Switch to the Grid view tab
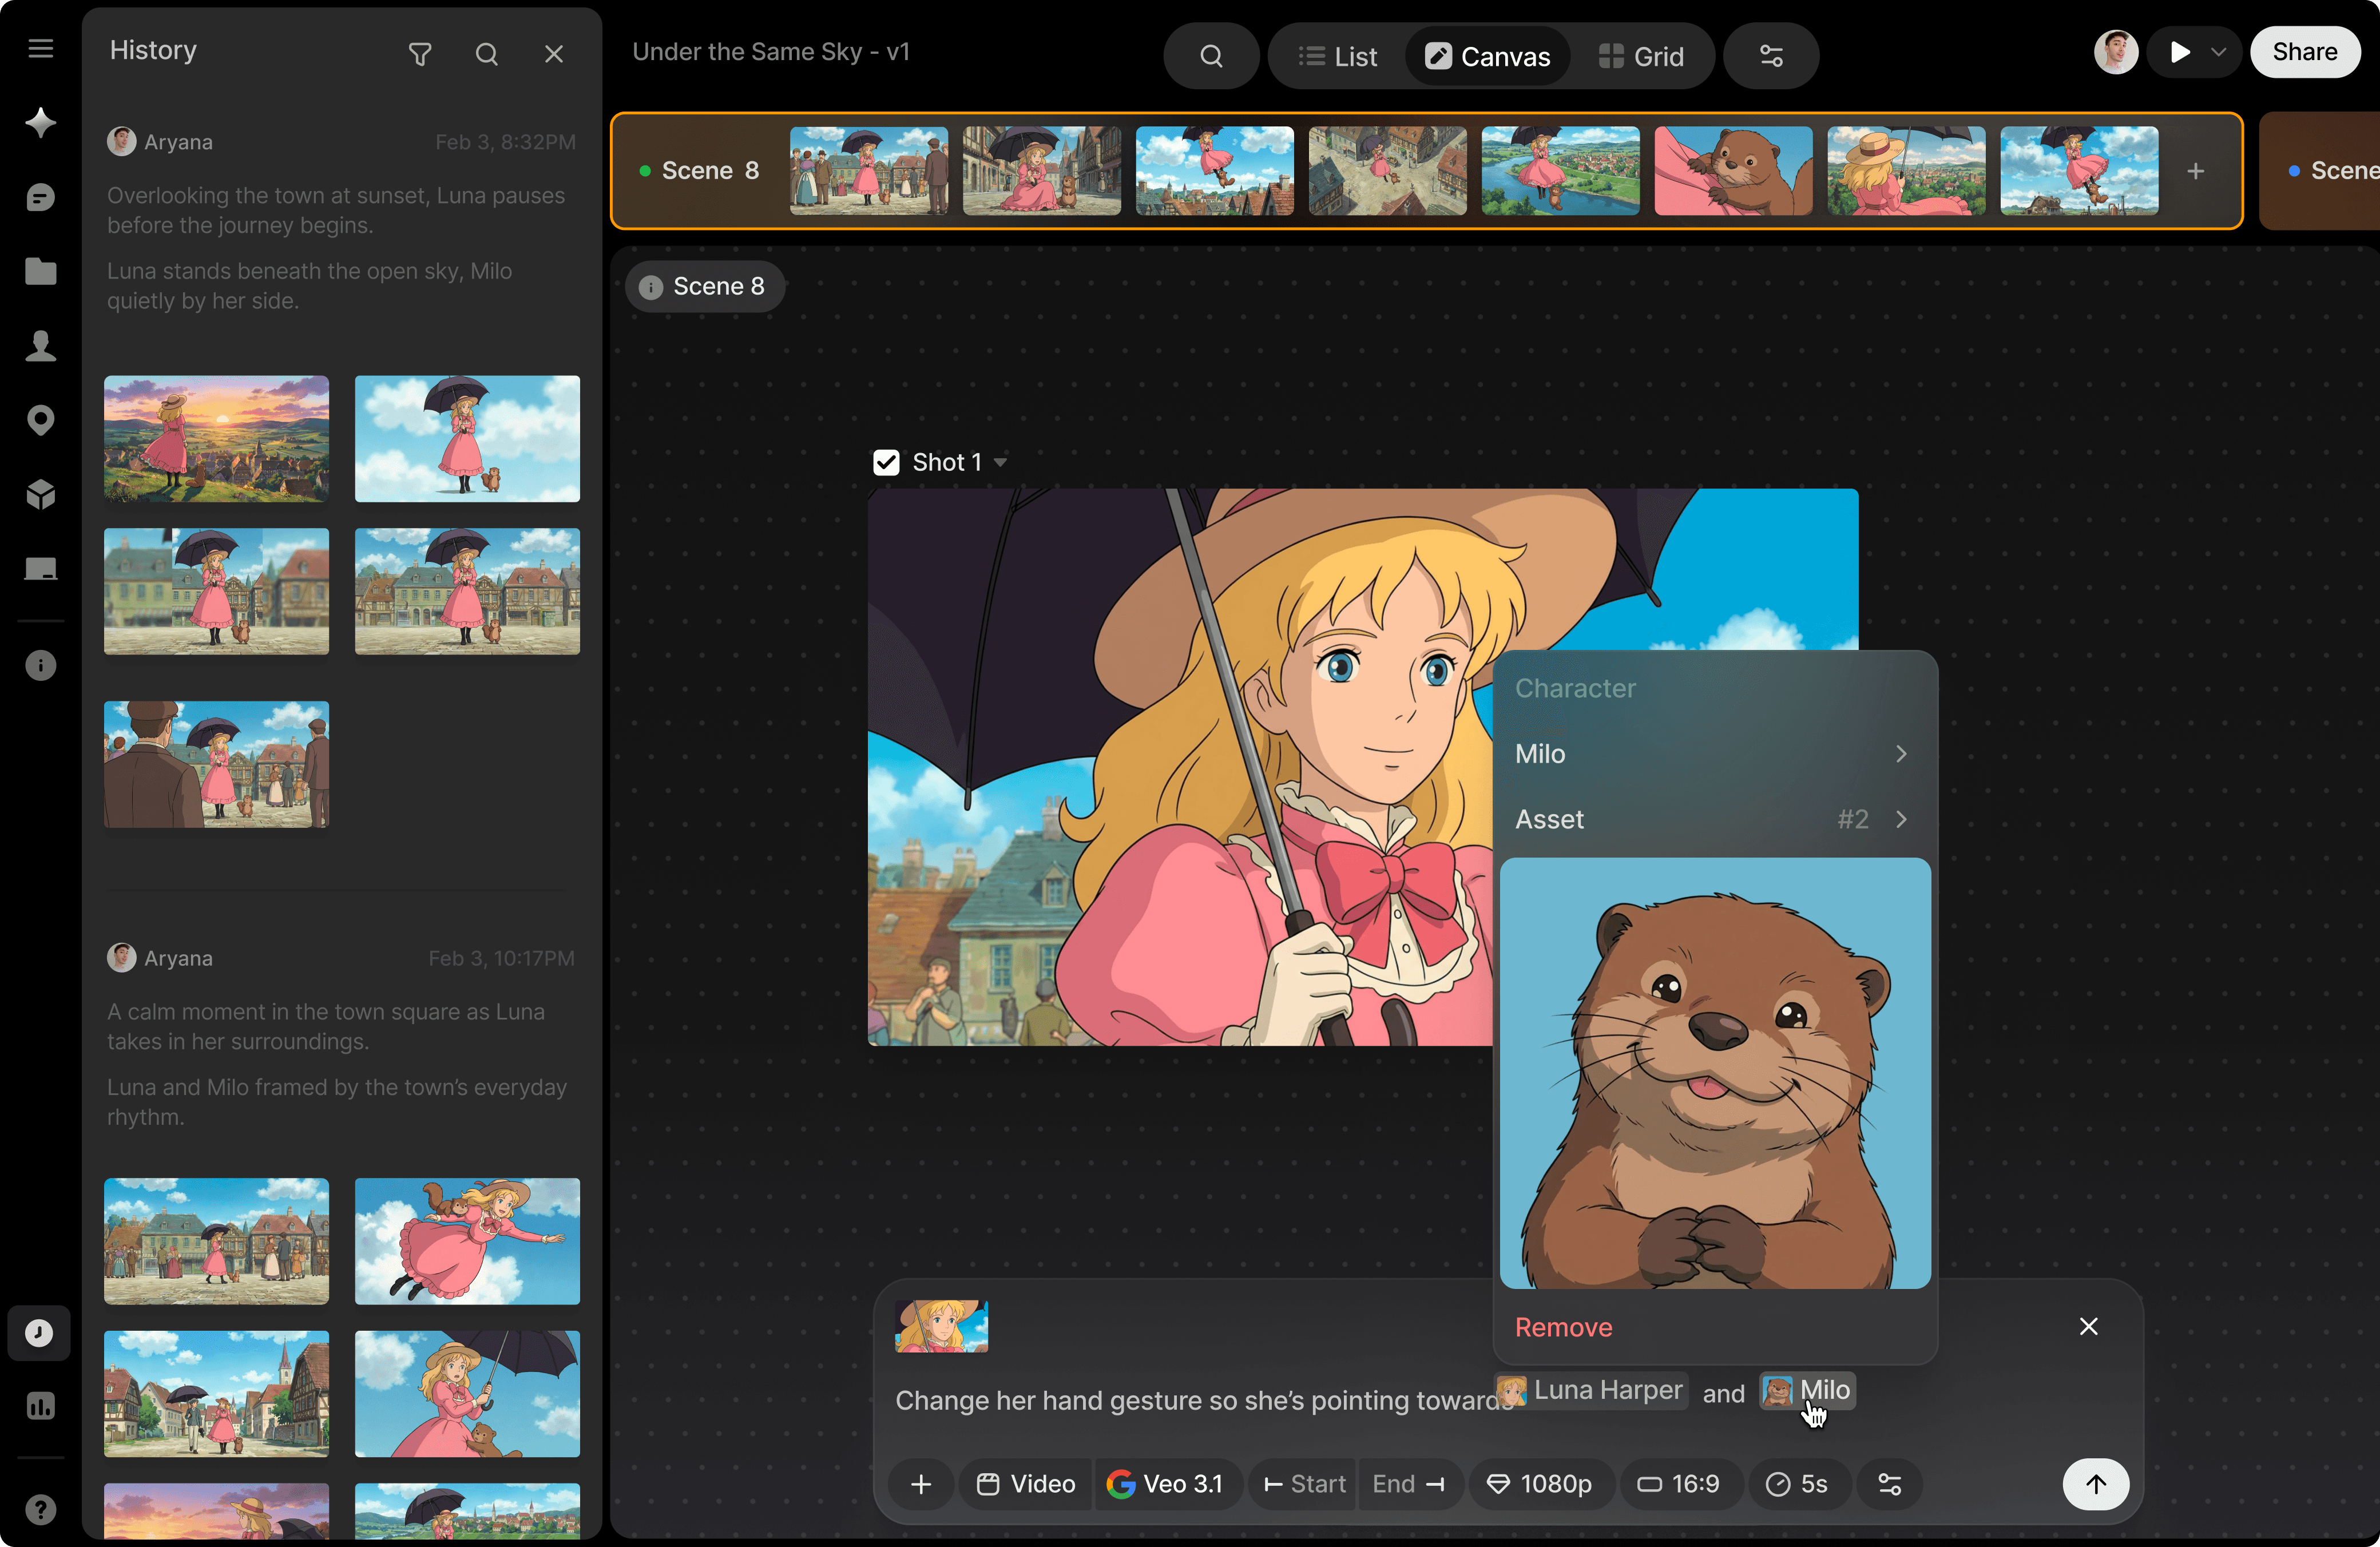The height and width of the screenshot is (1547, 2380). click(1641, 56)
